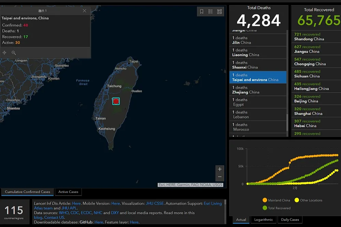This screenshot has width=341, height=227.
Task: Select Chongqing China in recovered list
Action: tap(316, 61)
